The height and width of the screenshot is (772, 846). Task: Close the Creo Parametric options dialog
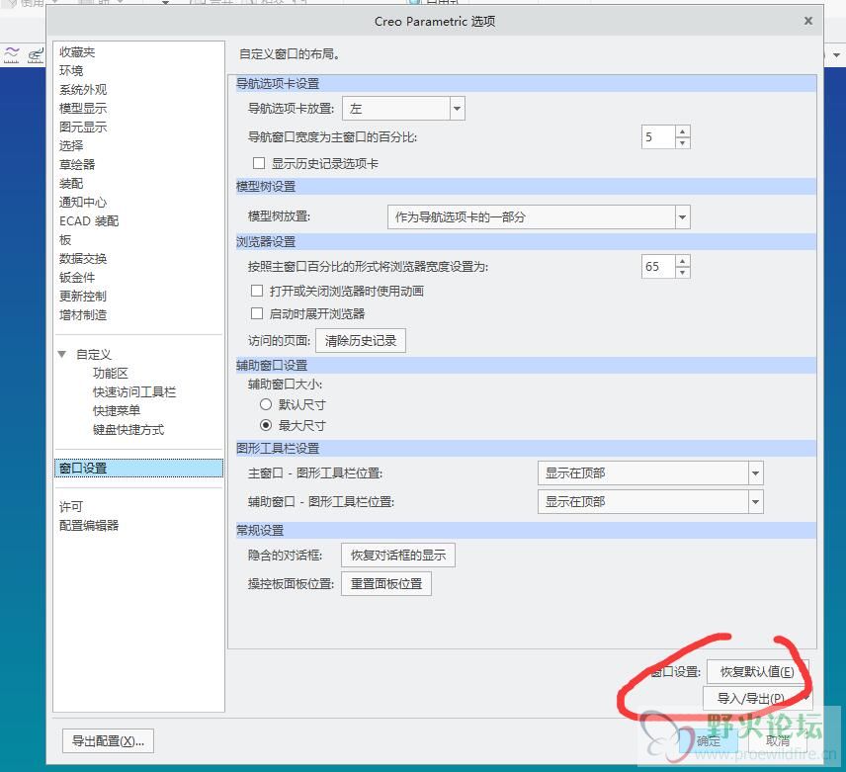[807, 21]
